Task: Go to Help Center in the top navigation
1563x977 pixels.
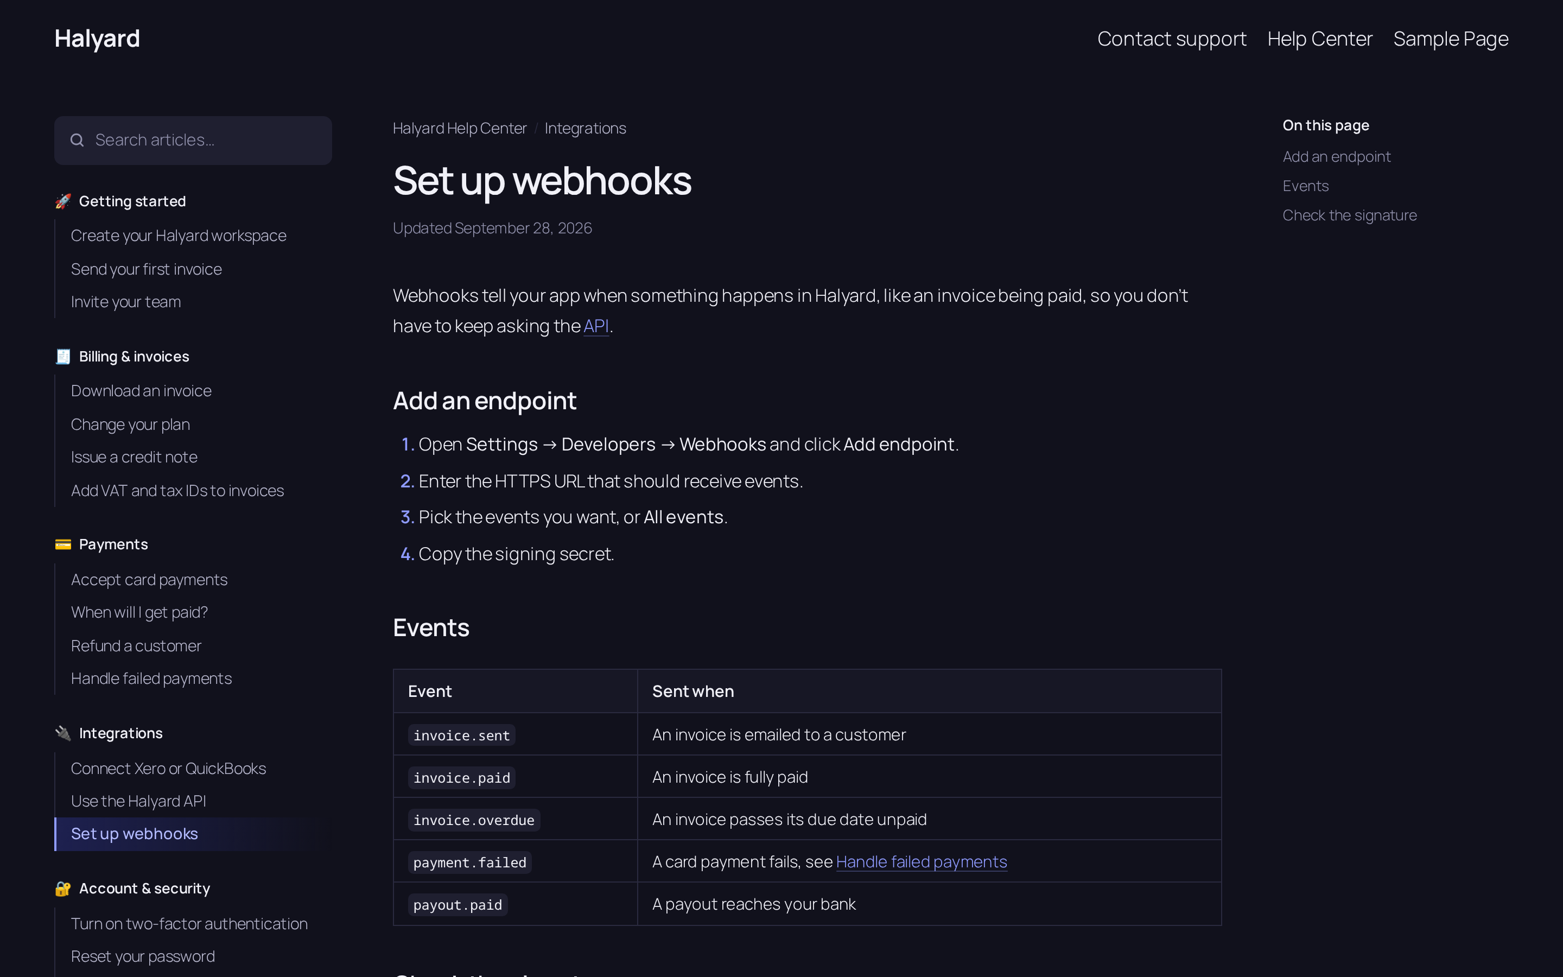Action: coord(1319,39)
